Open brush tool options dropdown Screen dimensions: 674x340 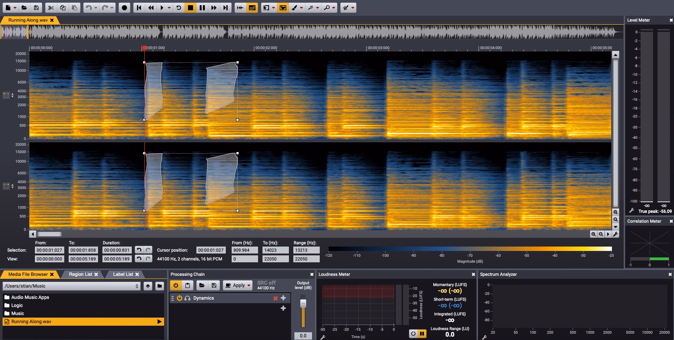301,7
